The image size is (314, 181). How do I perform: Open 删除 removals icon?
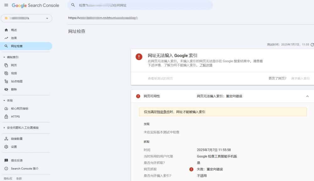click(6, 89)
